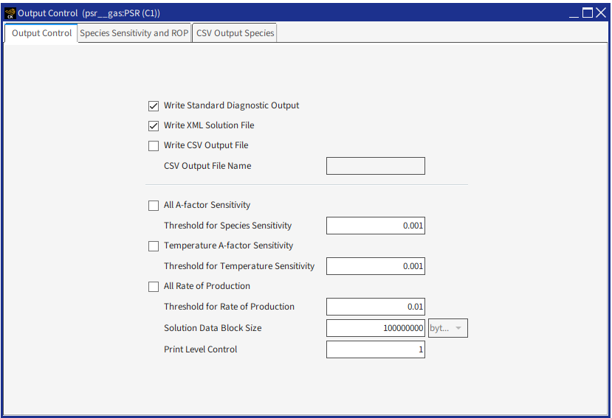
Task: Close the Output Control window
Action: click(601, 13)
